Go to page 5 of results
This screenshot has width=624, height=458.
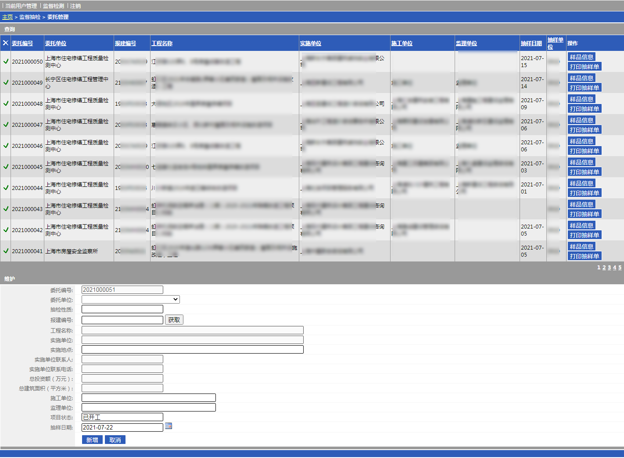(x=620, y=268)
